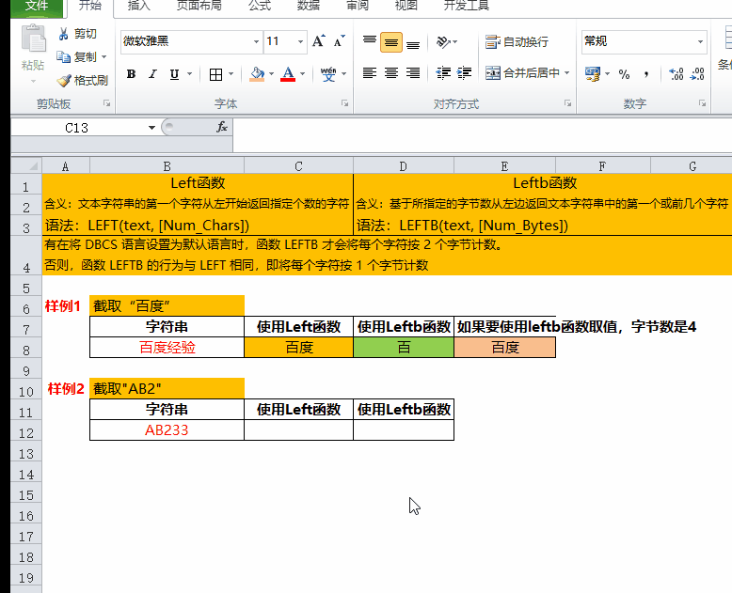Click the Paste (粘贴) icon
Image resolution: width=732 pixels, height=593 pixels.
coord(33,39)
